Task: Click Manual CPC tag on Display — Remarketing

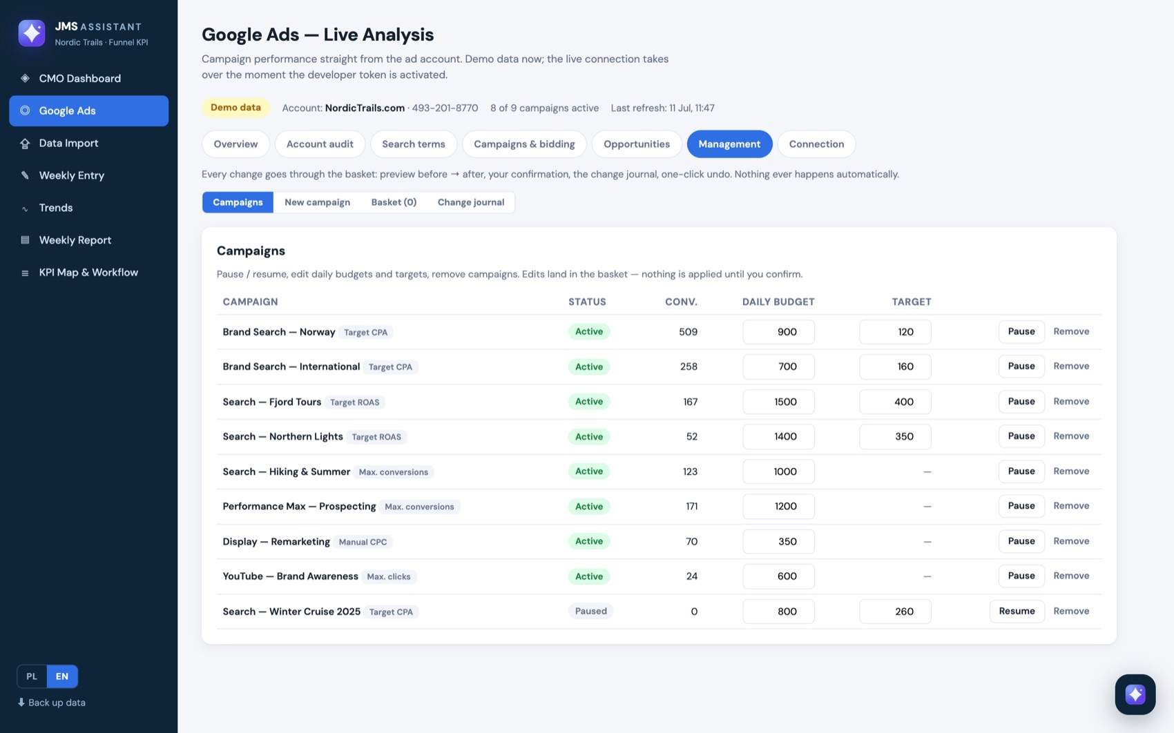Action: click(x=363, y=542)
